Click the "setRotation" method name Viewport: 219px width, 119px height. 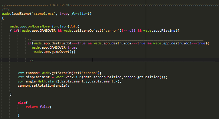(x=43, y=85)
